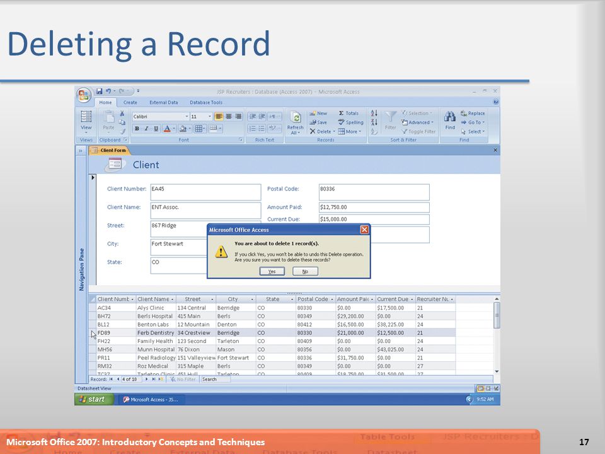Switch to the Create ribbon tab

point(130,103)
